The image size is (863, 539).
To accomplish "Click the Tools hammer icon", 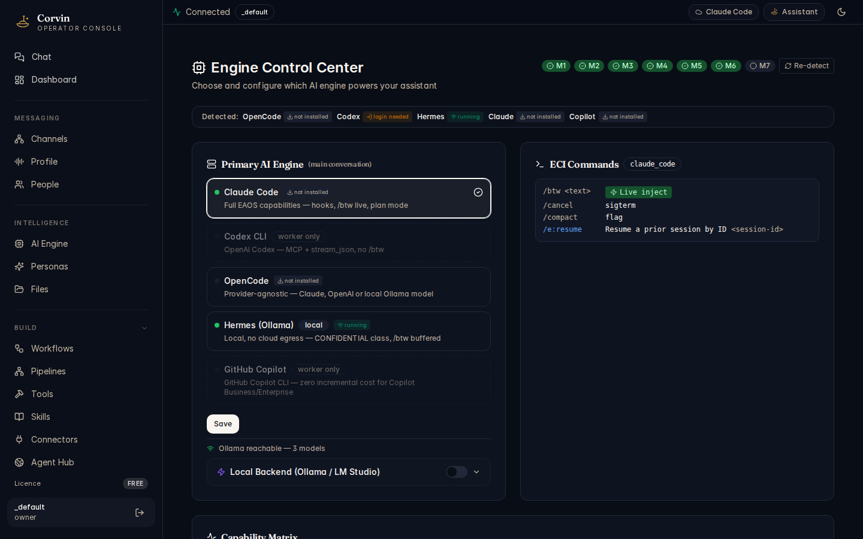I will point(19,394).
